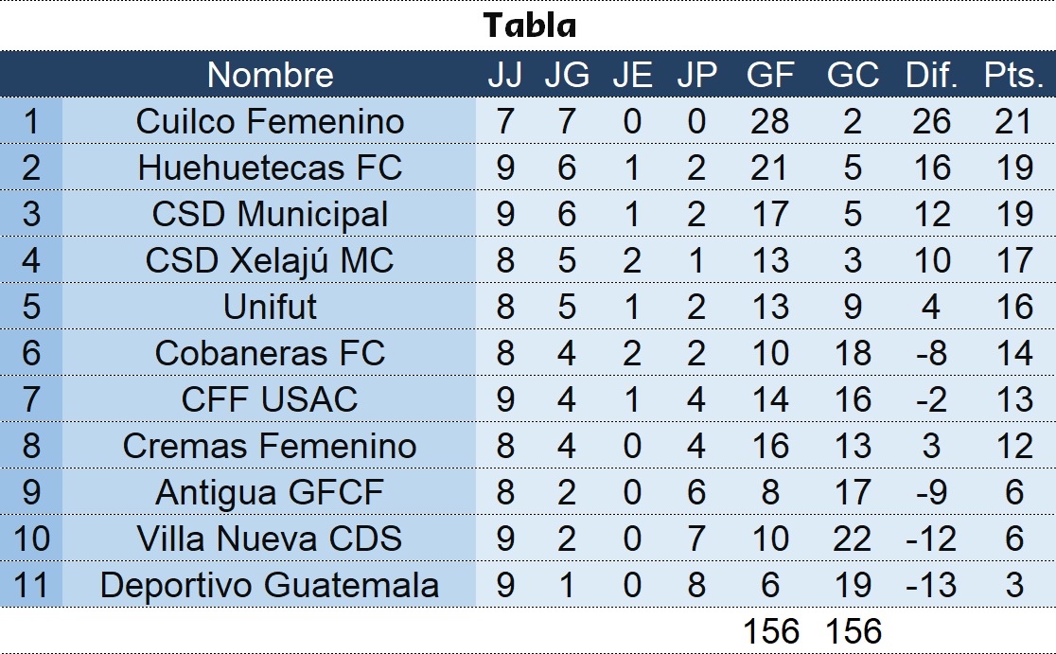Select the Cobaneras FC cell
This screenshot has height=654, width=1056.
(270, 353)
